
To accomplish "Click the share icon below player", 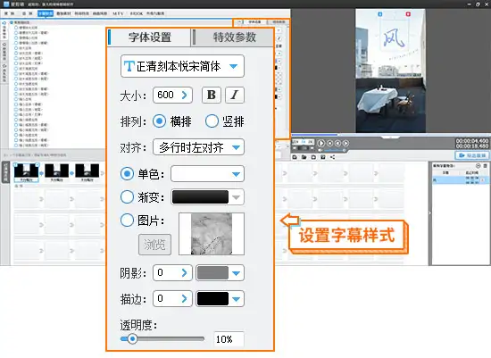I will 333,157.
